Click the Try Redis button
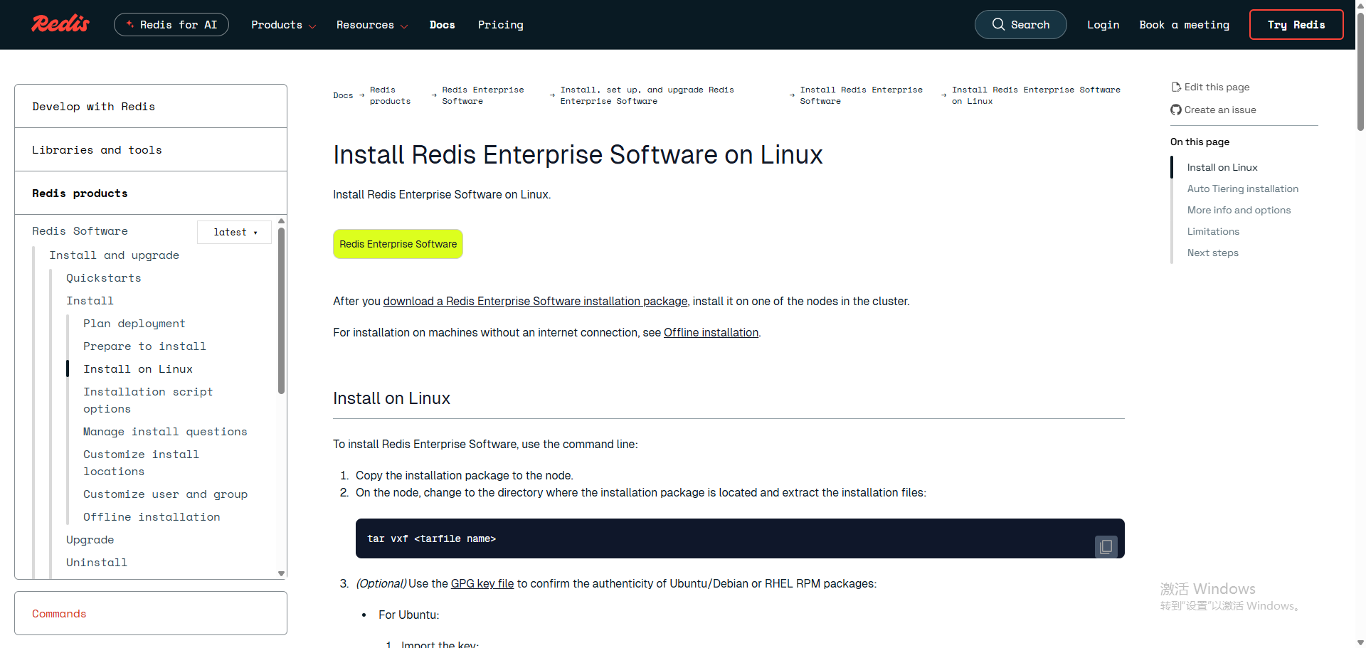The width and height of the screenshot is (1366, 648). tap(1296, 24)
